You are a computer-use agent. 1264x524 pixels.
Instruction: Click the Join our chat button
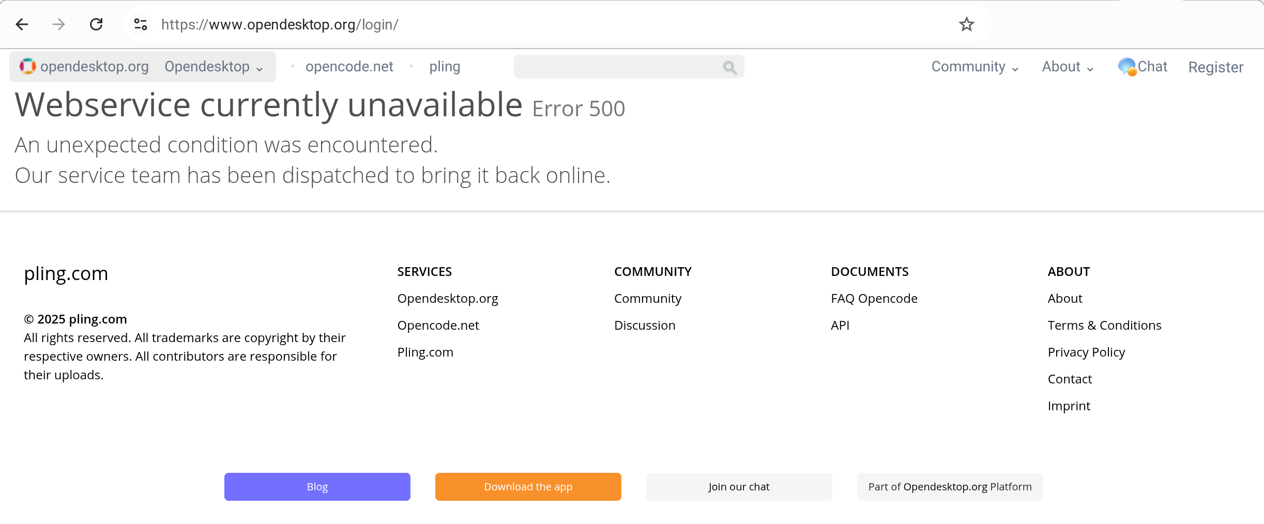tap(738, 486)
